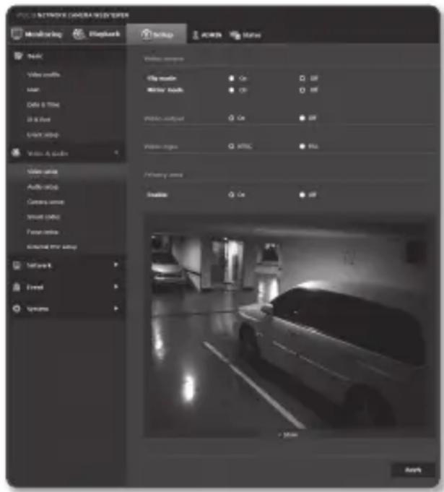Open the Camera setup page
This screenshot has width=444, height=492.
[x=45, y=202]
